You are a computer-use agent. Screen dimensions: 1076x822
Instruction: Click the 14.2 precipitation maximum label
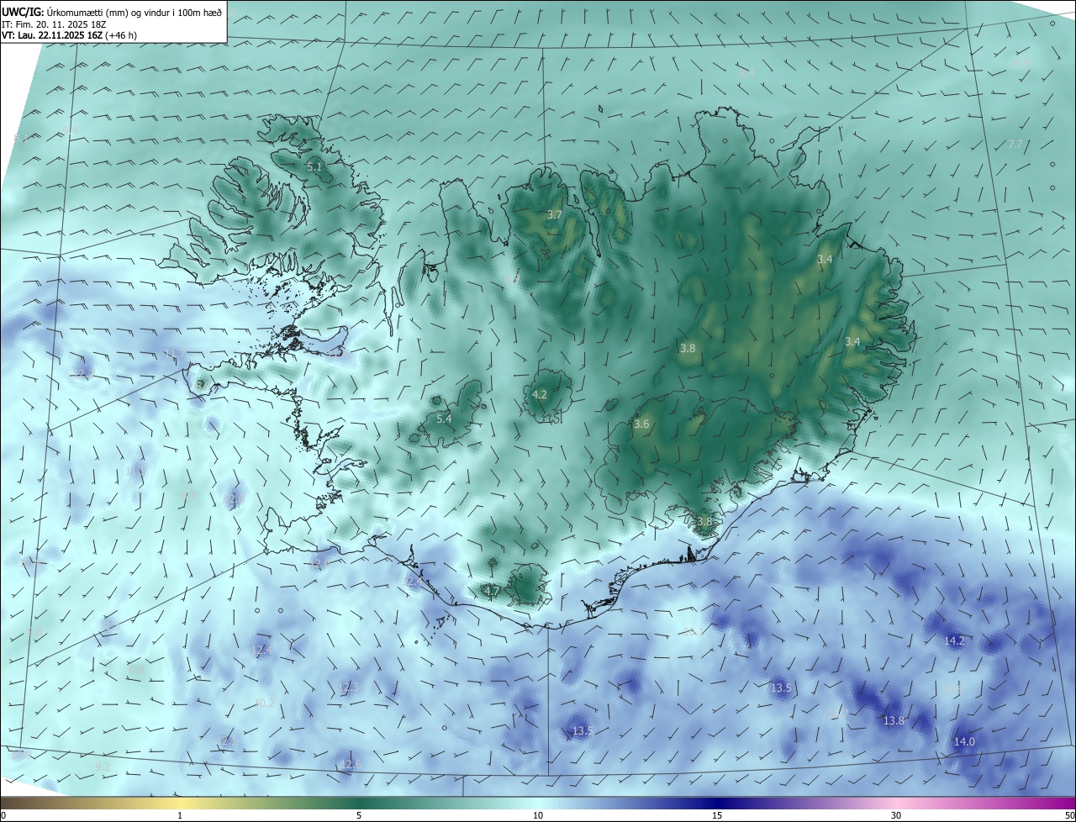(x=954, y=640)
